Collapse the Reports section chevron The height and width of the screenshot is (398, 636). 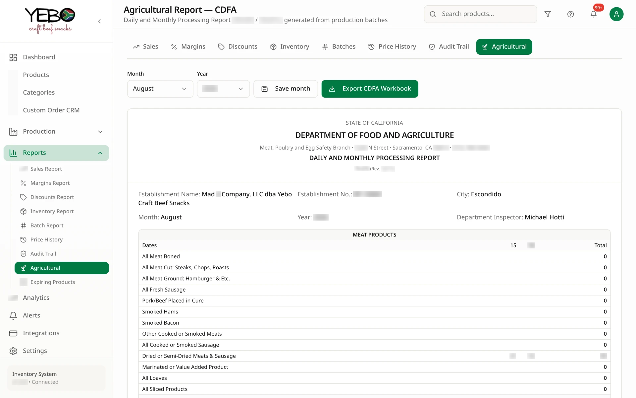pos(100,153)
